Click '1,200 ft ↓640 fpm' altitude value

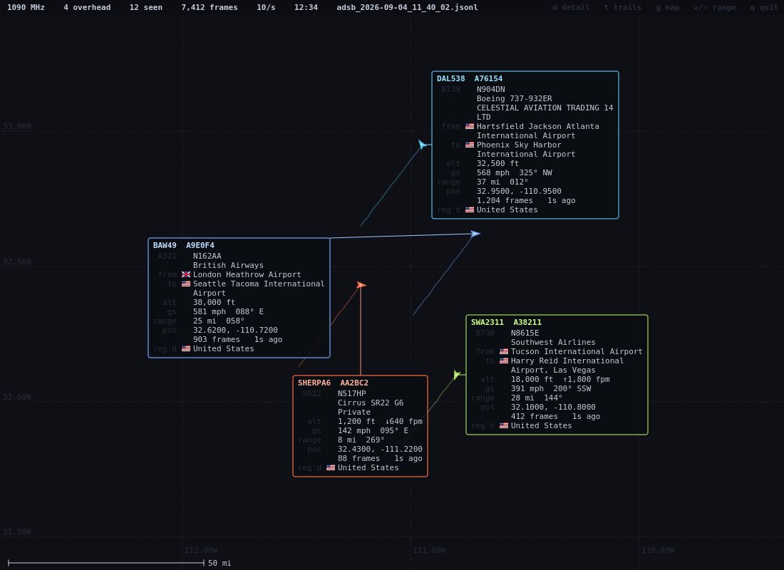point(380,422)
